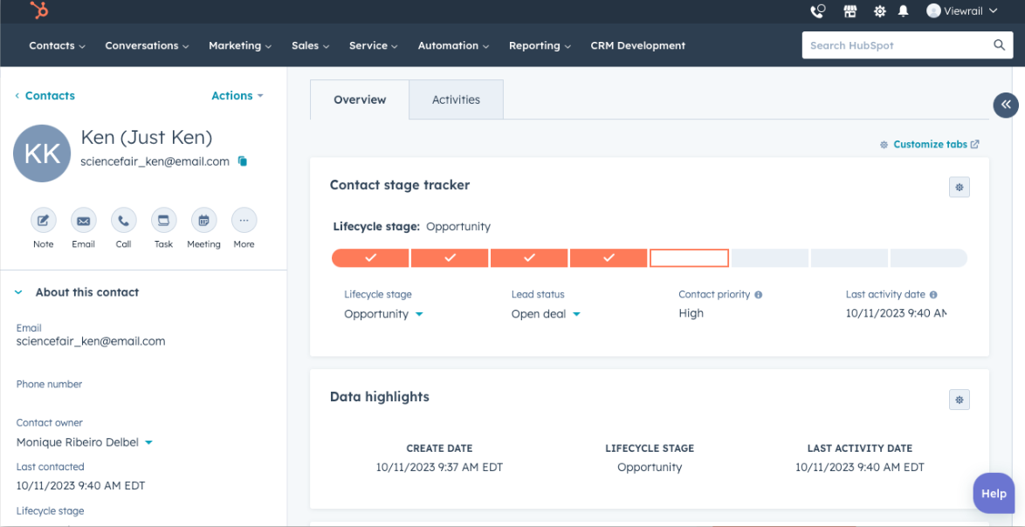Open the Actions dropdown
This screenshot has width=1025, height=527.
pyautogui.click(x=237, y=95)
